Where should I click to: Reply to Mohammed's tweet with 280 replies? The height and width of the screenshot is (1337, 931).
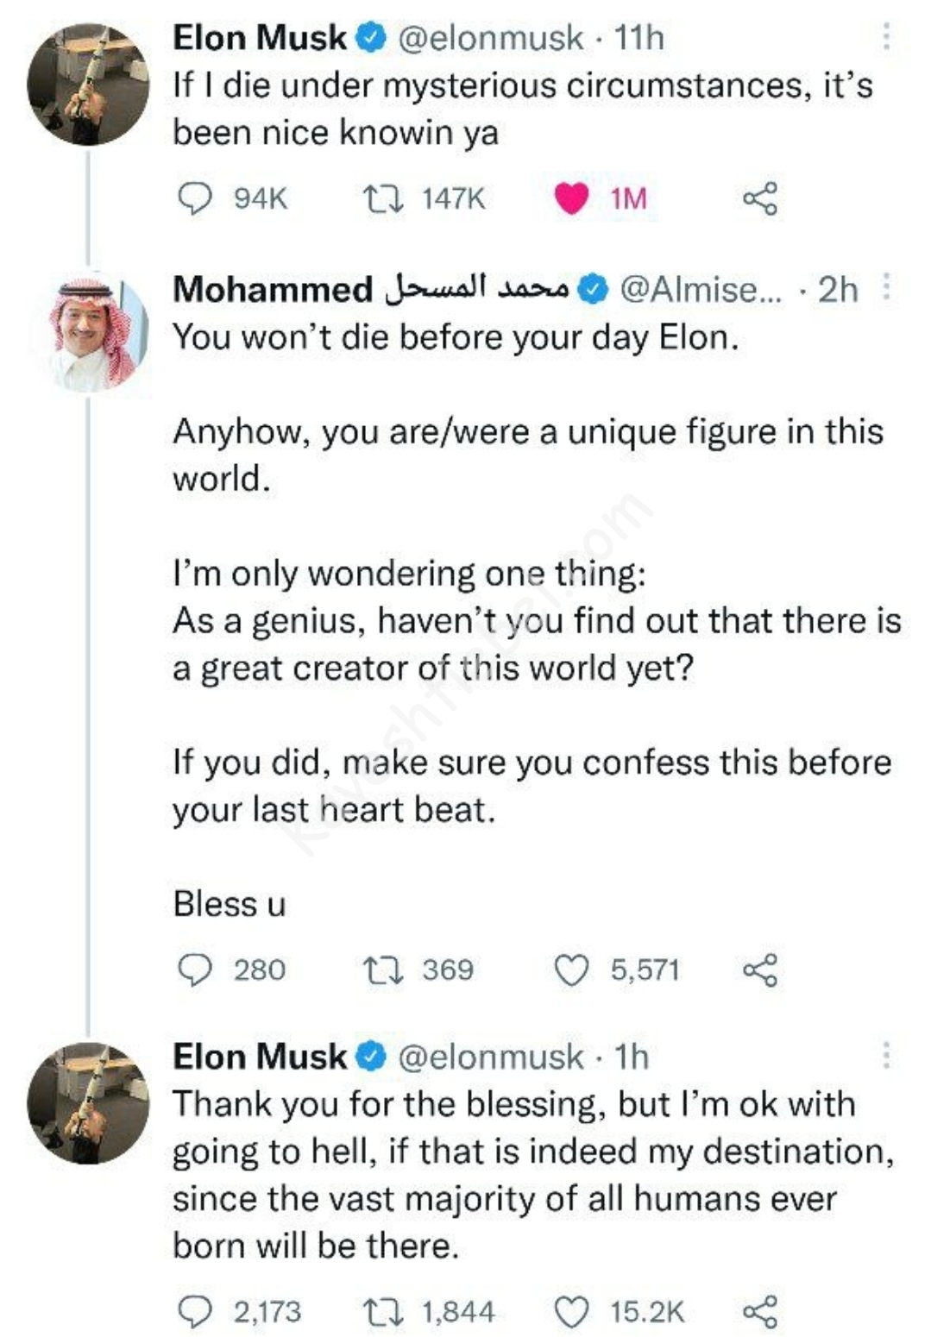pyautogui.click(x=195, y=970)
